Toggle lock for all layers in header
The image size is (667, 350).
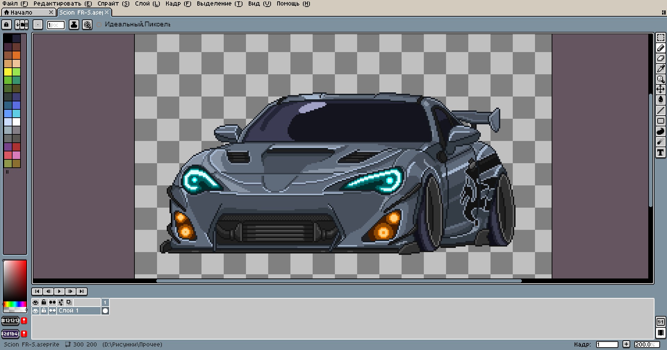pos(44,302)
